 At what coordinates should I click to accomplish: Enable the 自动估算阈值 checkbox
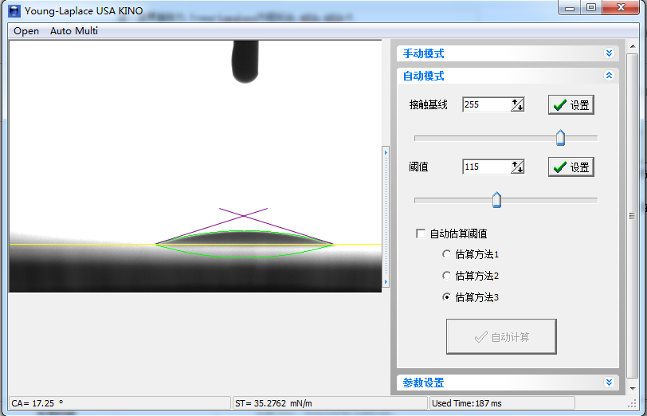pos(421,234)
